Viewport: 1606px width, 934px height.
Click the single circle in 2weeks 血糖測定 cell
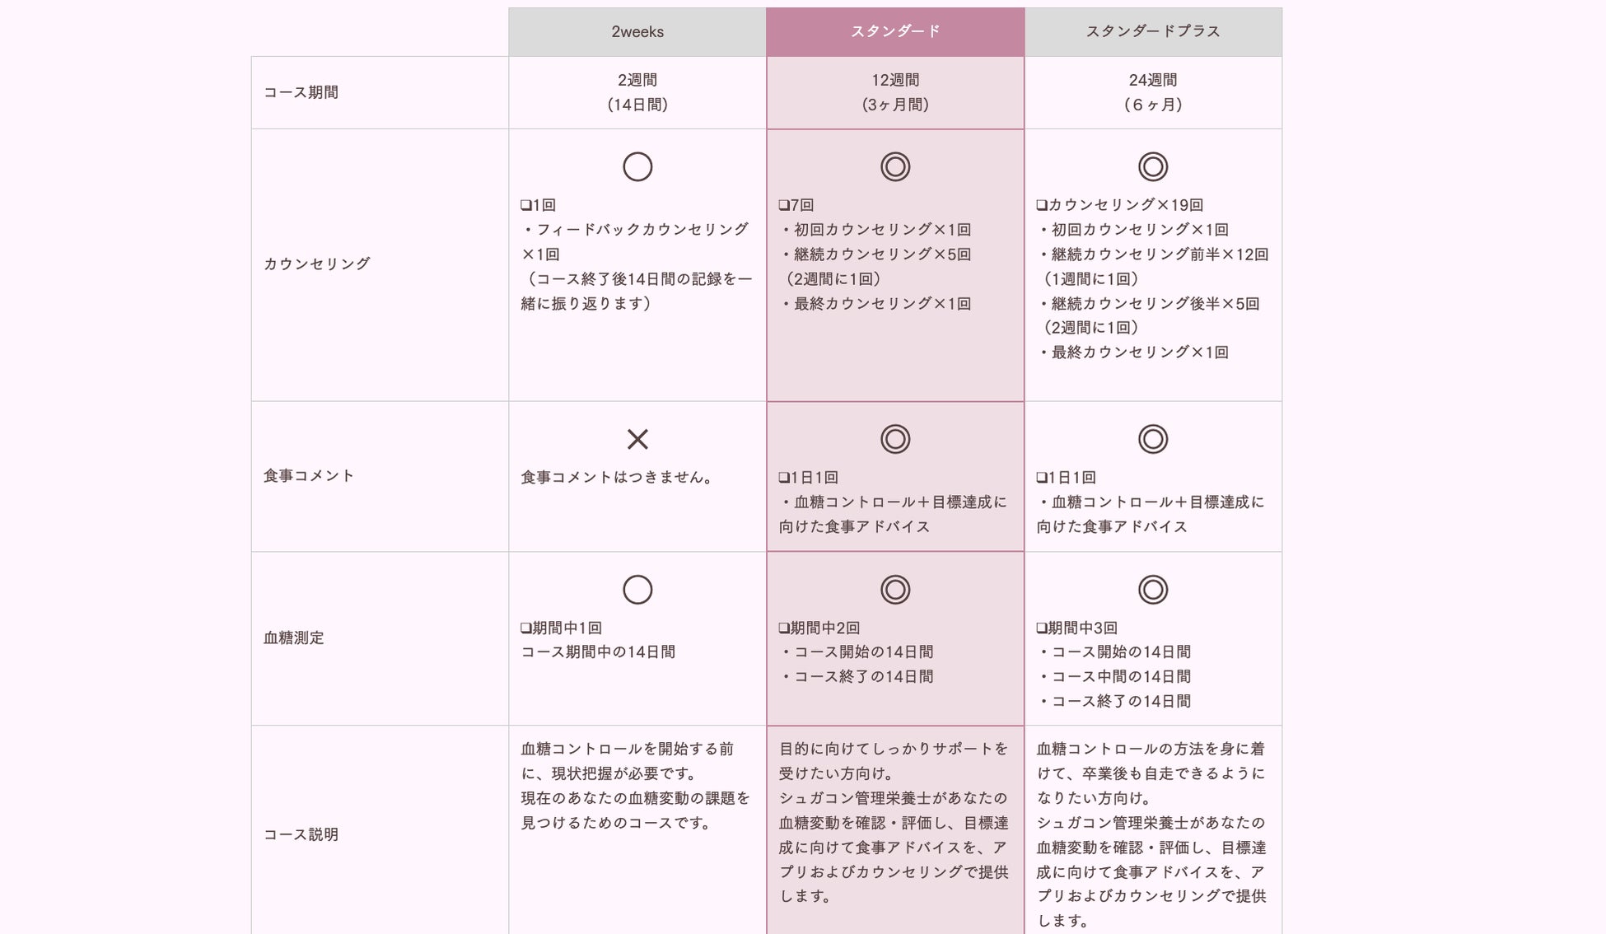pyautogui.click(x=637, y=590)
